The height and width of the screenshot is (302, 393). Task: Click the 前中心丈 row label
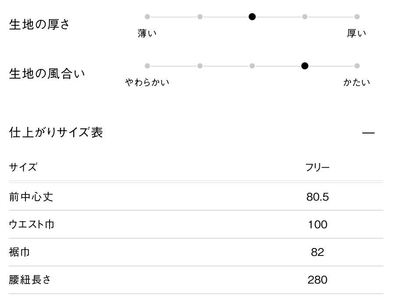coord(31,197)
